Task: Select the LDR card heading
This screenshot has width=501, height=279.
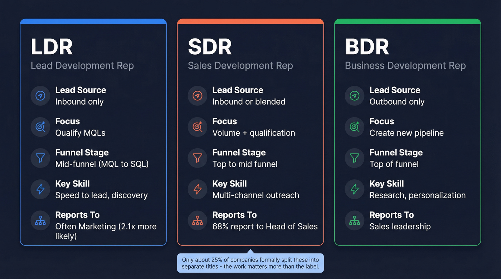Action: [52, 46]
